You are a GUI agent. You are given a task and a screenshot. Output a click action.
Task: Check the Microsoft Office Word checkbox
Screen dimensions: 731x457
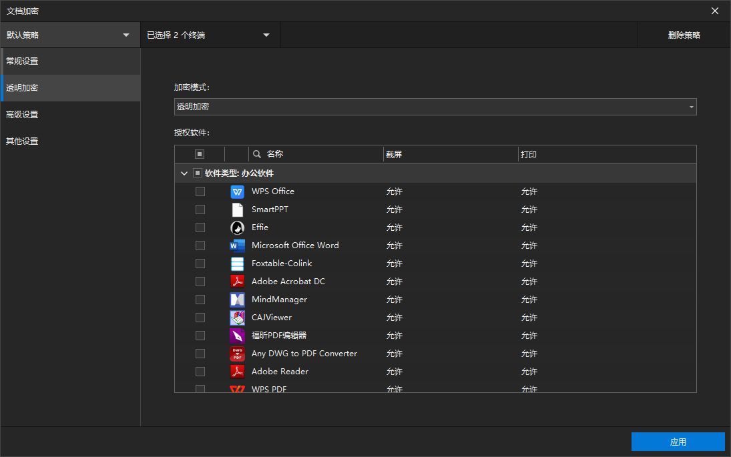(200, 246)
